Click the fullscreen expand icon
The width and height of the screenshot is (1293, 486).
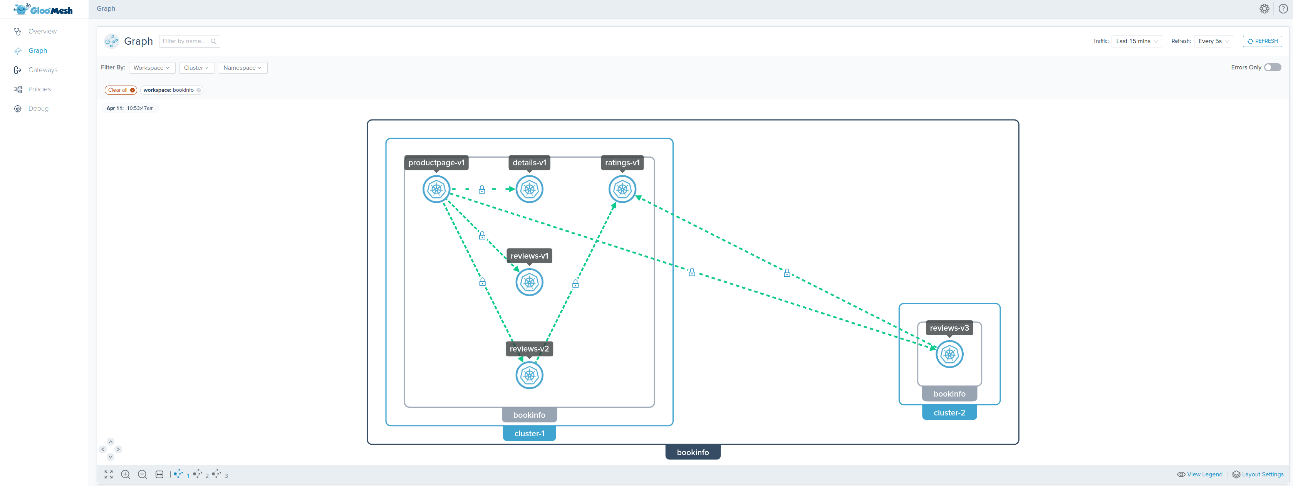pos(108,474)
